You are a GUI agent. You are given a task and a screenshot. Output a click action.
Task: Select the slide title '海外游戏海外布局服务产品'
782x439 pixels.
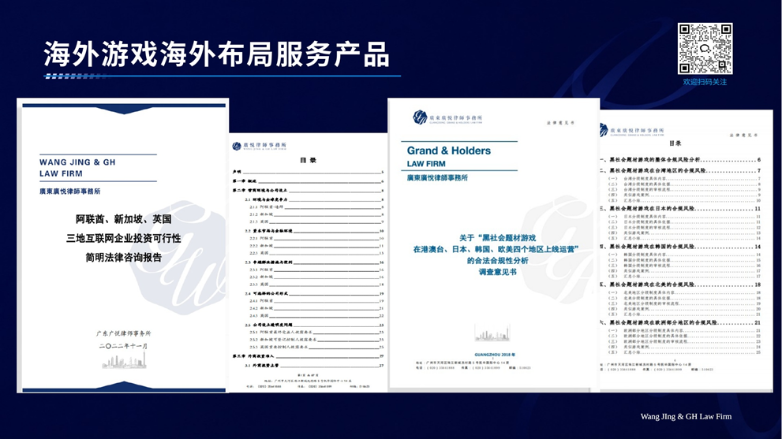click(x=216, y=54)
